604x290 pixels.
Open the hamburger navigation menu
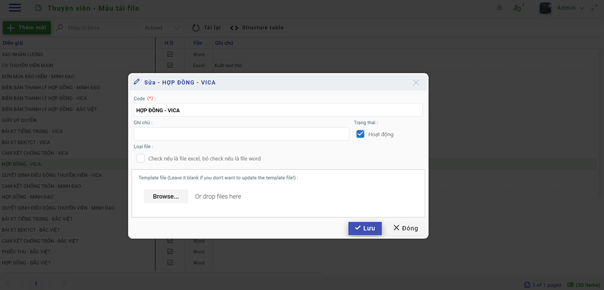[x=15, y=8]
